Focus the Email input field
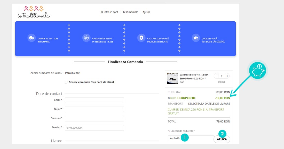Screen dimensions: 284x149 pyautogui.click(x=94, y=100)
